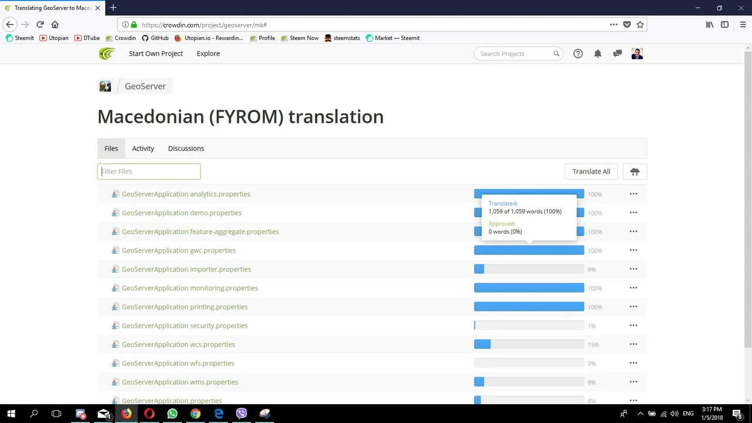Open the page actions three-dot icon in address bar

pyautogui.click(x=613, y=25)
